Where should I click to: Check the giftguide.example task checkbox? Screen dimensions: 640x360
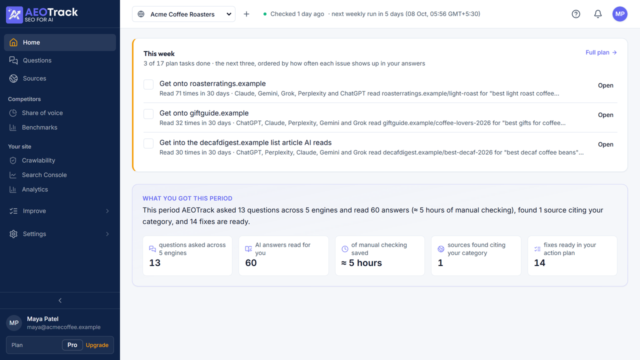click(148, 114)
